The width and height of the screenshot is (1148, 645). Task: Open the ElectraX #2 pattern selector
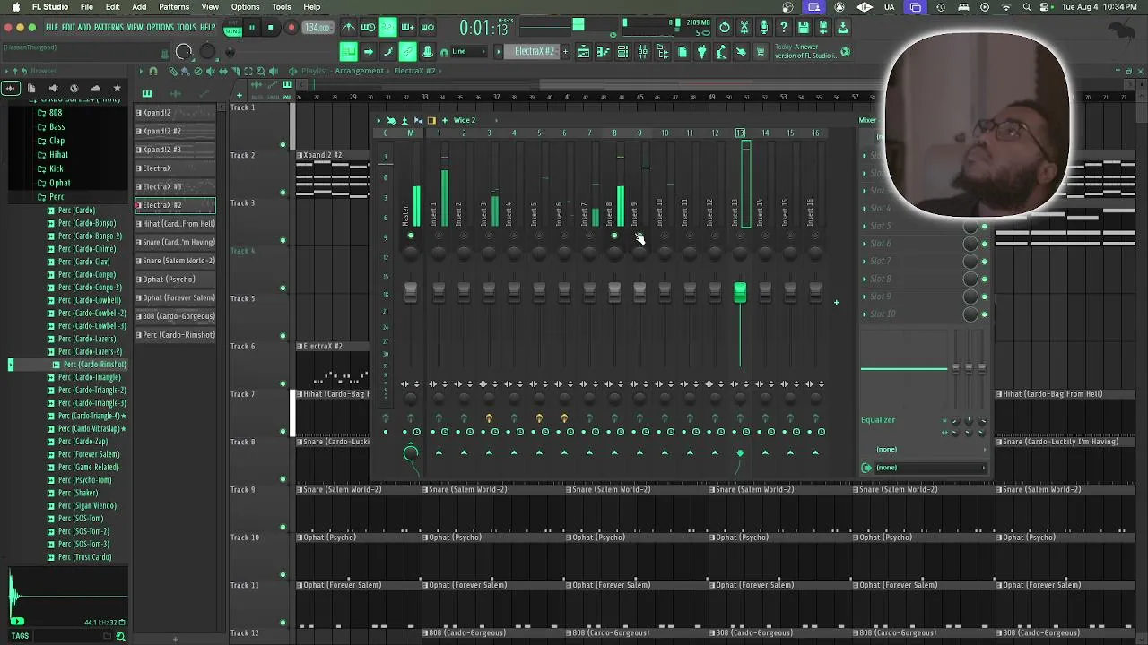pyautogui.click(x=535, y=52)
